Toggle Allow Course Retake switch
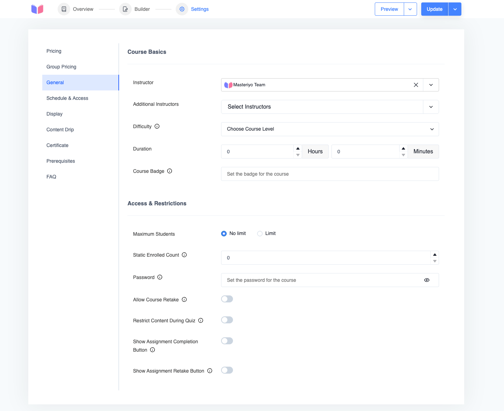 click(x=227, y=299)
